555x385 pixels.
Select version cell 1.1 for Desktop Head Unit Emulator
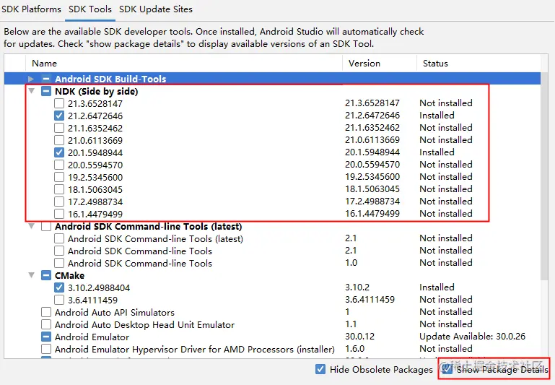pos(351,324)
